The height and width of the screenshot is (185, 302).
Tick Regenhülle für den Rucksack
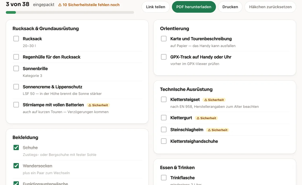click(x=16, y=57)
